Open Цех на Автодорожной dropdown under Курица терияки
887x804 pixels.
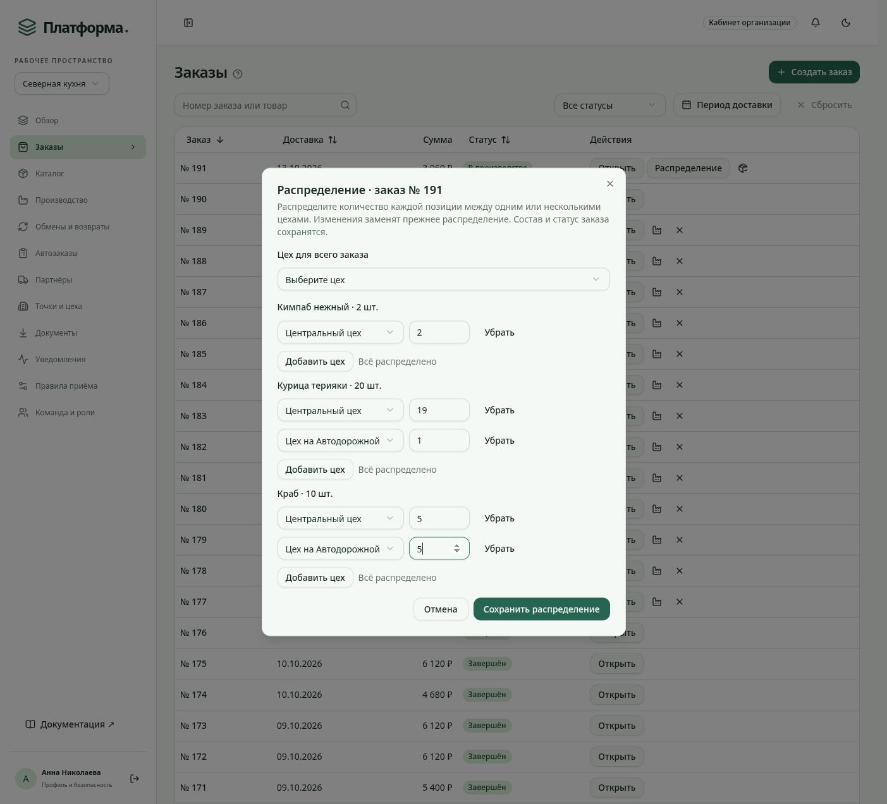click(x=340, y=441)
